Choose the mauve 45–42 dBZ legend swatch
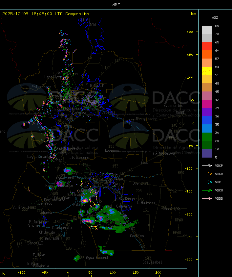 pyautogui.click(x=207, y=96)
